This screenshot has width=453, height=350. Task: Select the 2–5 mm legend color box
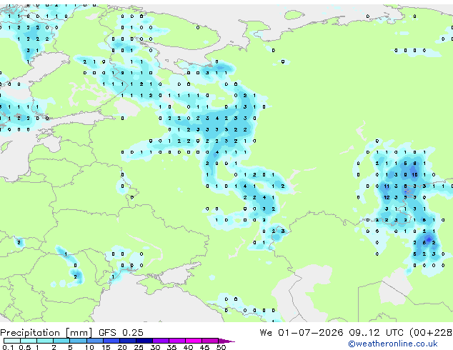tap(61, 341)
